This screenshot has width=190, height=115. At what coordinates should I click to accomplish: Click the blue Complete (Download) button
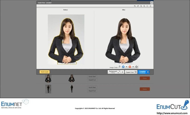point(144,72)
